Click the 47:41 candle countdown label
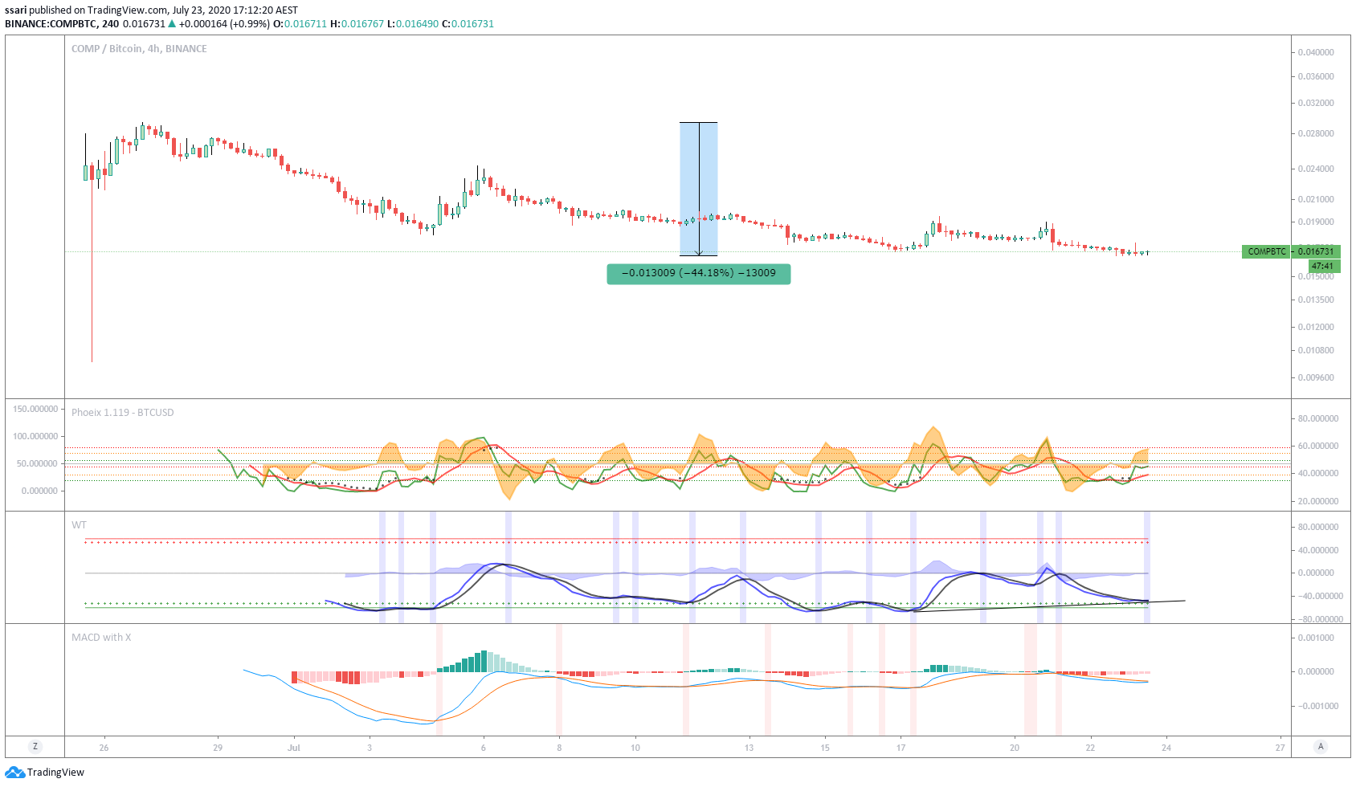 click(1322, 266)
